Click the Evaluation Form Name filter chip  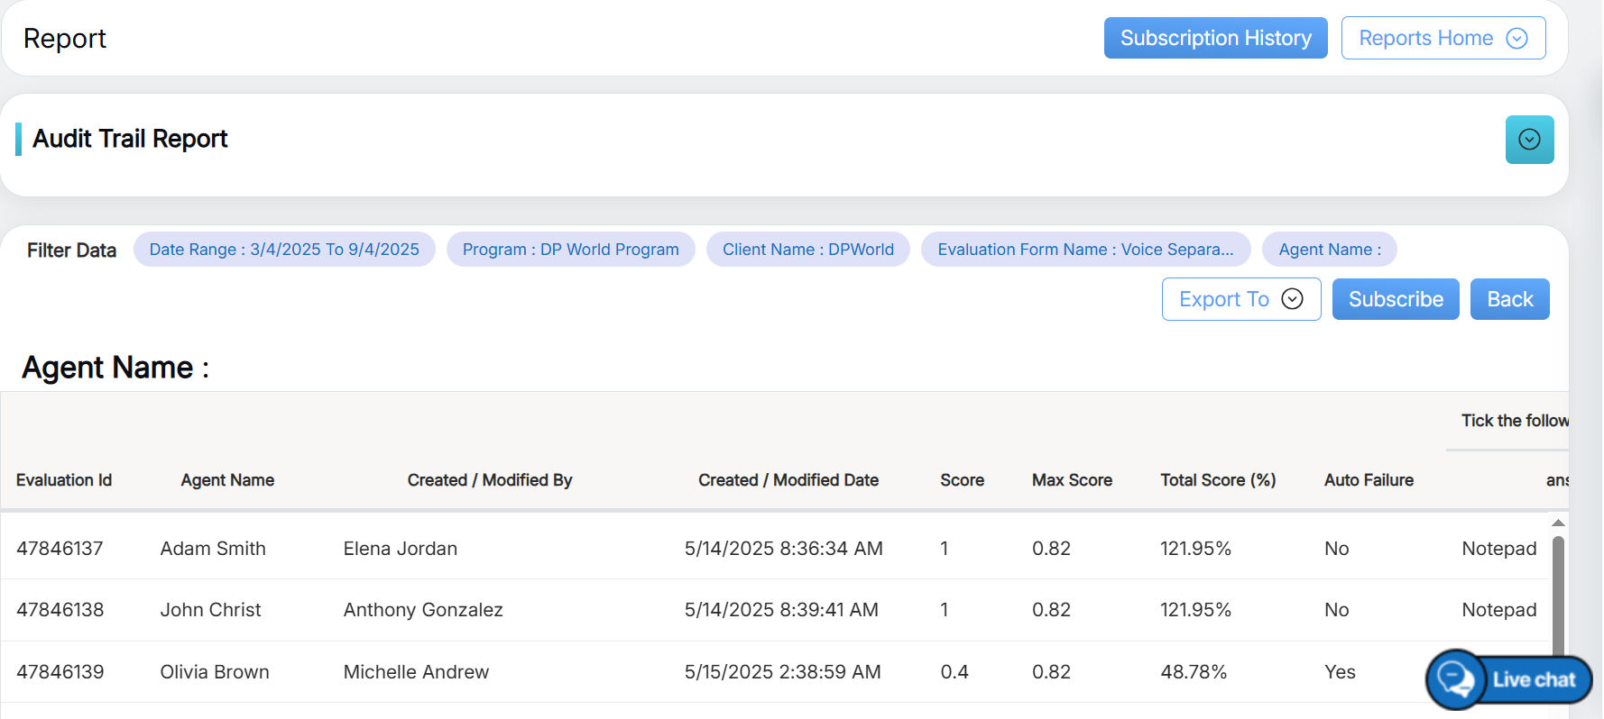(x=1084, y=250)
